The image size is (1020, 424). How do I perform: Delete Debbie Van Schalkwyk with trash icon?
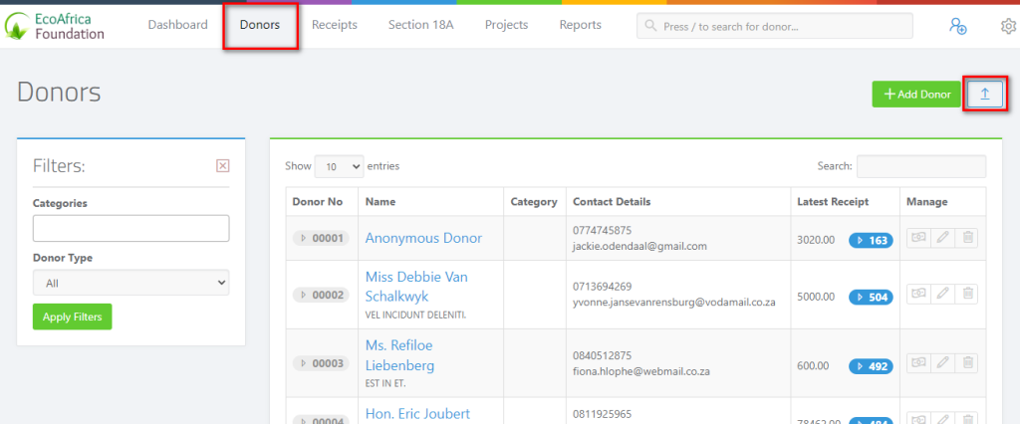tap(967, 294)
